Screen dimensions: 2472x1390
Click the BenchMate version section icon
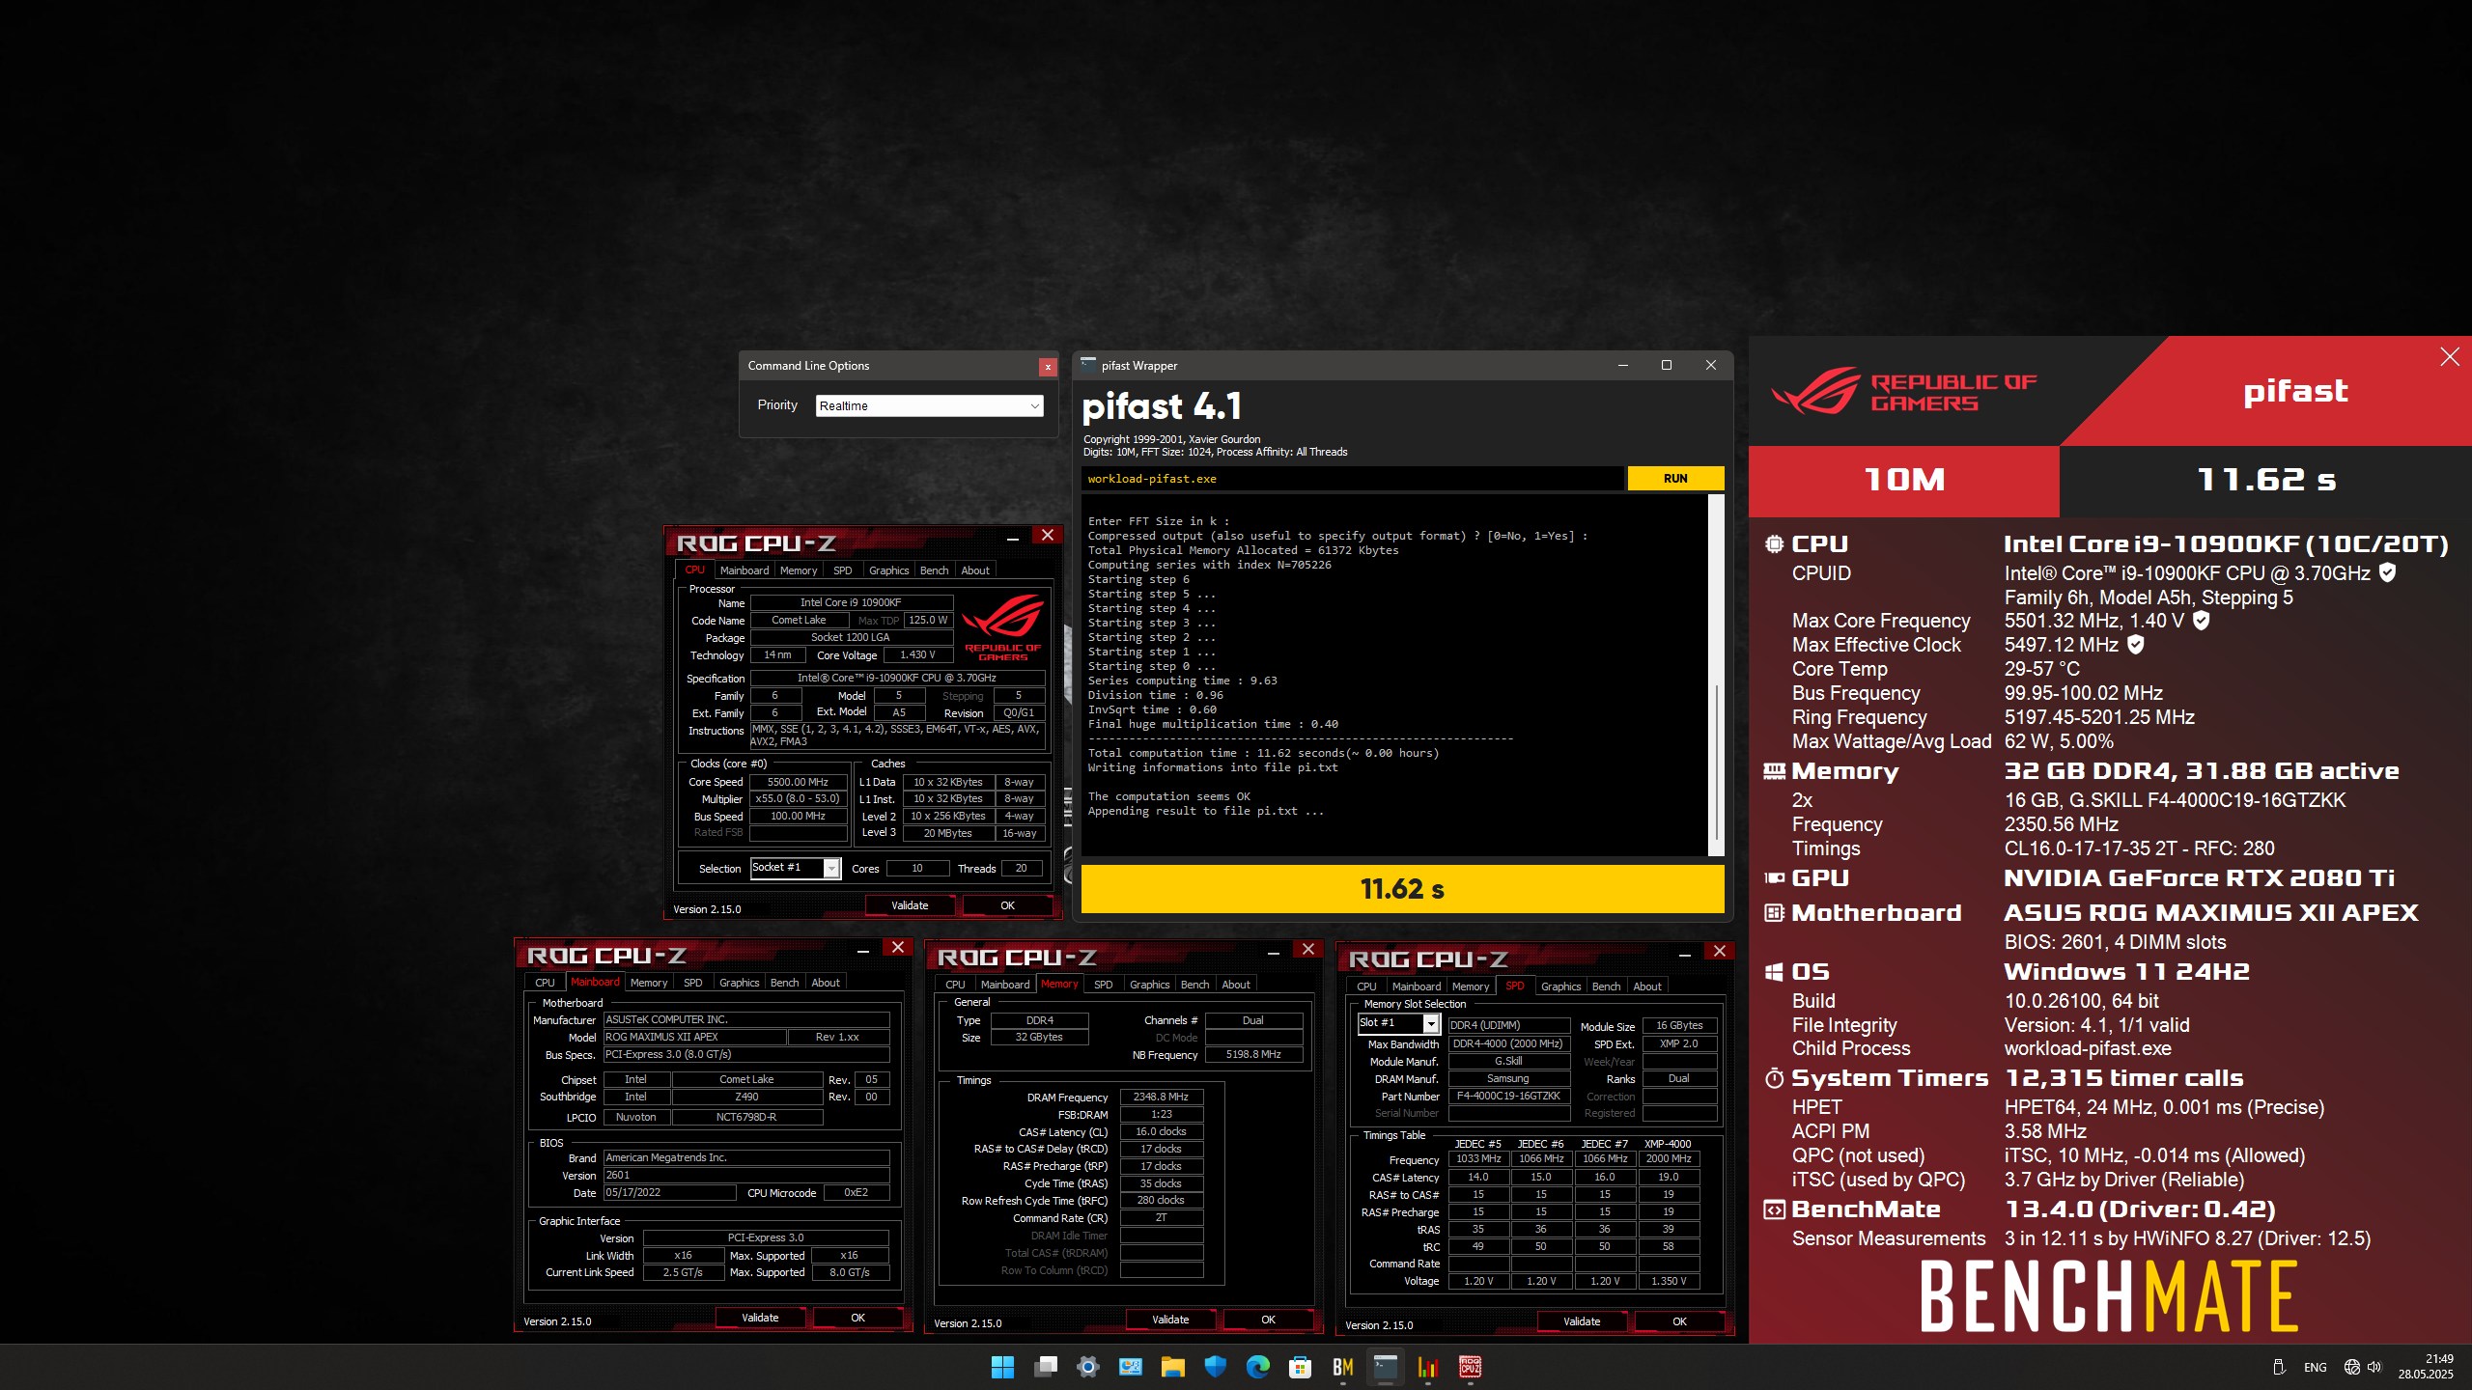click(1775, 1209)
